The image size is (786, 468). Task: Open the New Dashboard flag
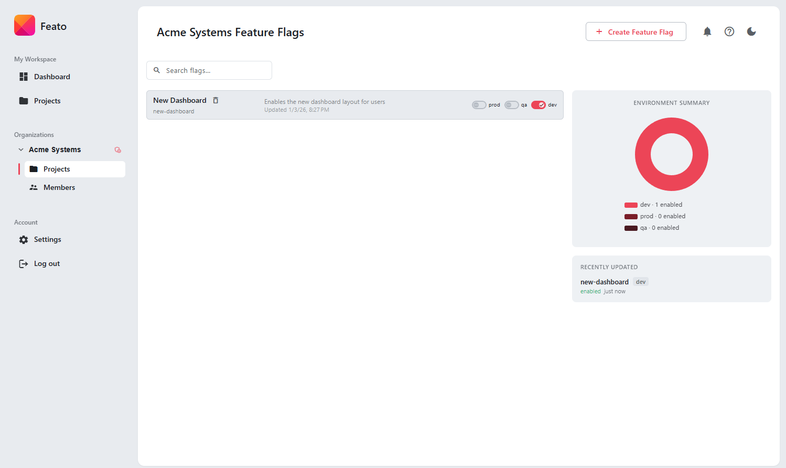[179, 100]
